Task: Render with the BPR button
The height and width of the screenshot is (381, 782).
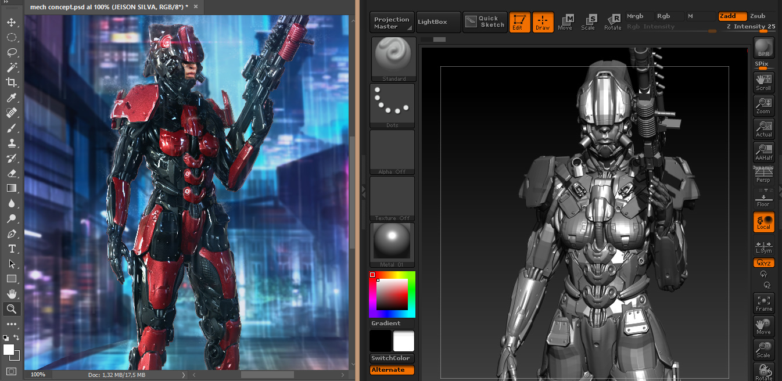Action: coord(763,48)
